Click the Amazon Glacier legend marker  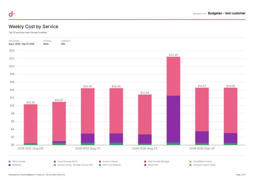pos(100,162)
